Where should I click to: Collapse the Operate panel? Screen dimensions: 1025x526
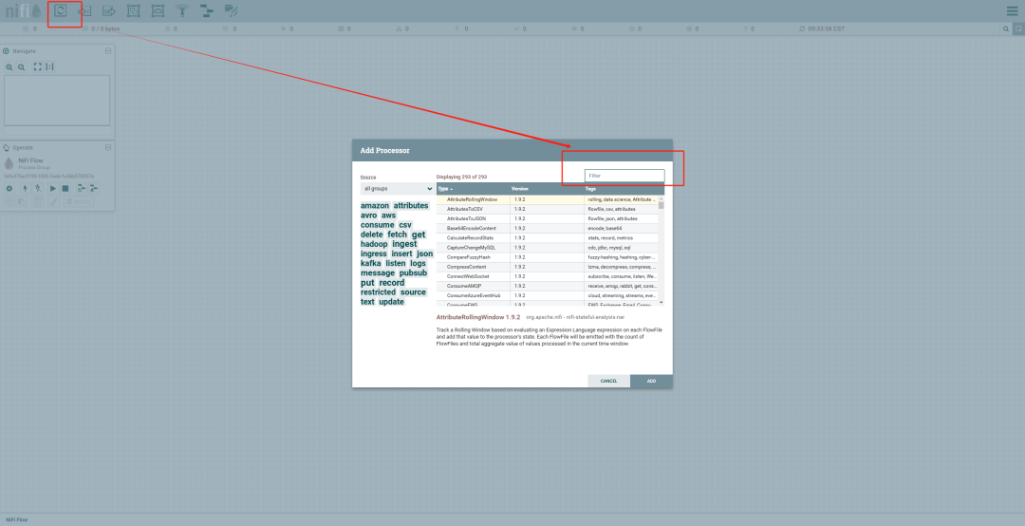(x=108, y=148)
